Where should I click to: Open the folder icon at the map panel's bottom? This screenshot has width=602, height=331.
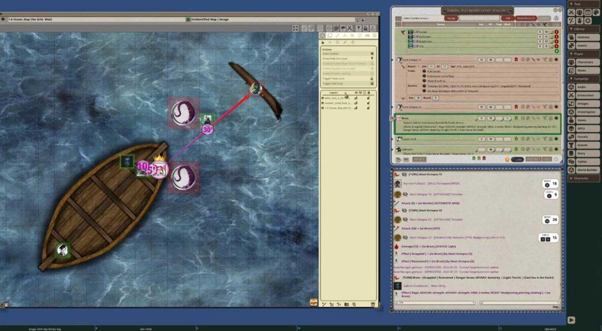(x=346, y=304)
